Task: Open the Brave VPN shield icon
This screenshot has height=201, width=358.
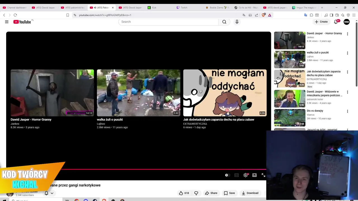Action: click(348, 15)
